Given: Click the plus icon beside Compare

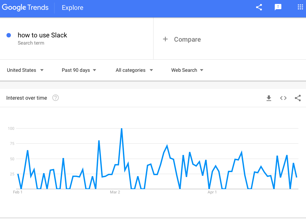Looking at the screenshot, I should [x=165, y=39].
